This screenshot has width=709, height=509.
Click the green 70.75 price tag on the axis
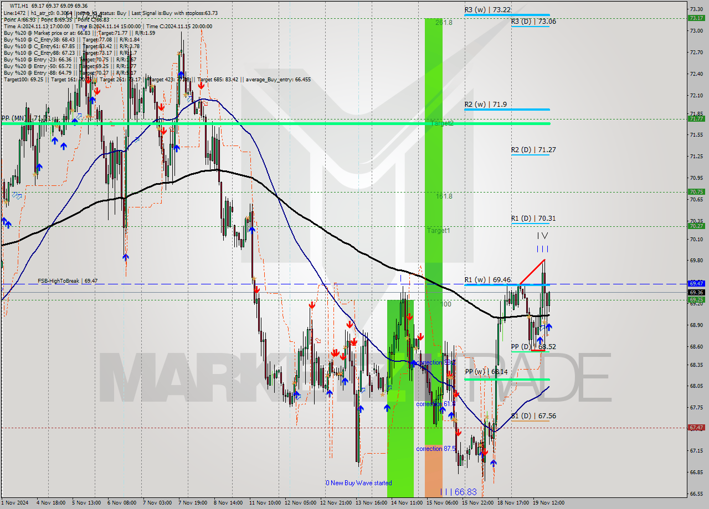[x=696, y=191]
